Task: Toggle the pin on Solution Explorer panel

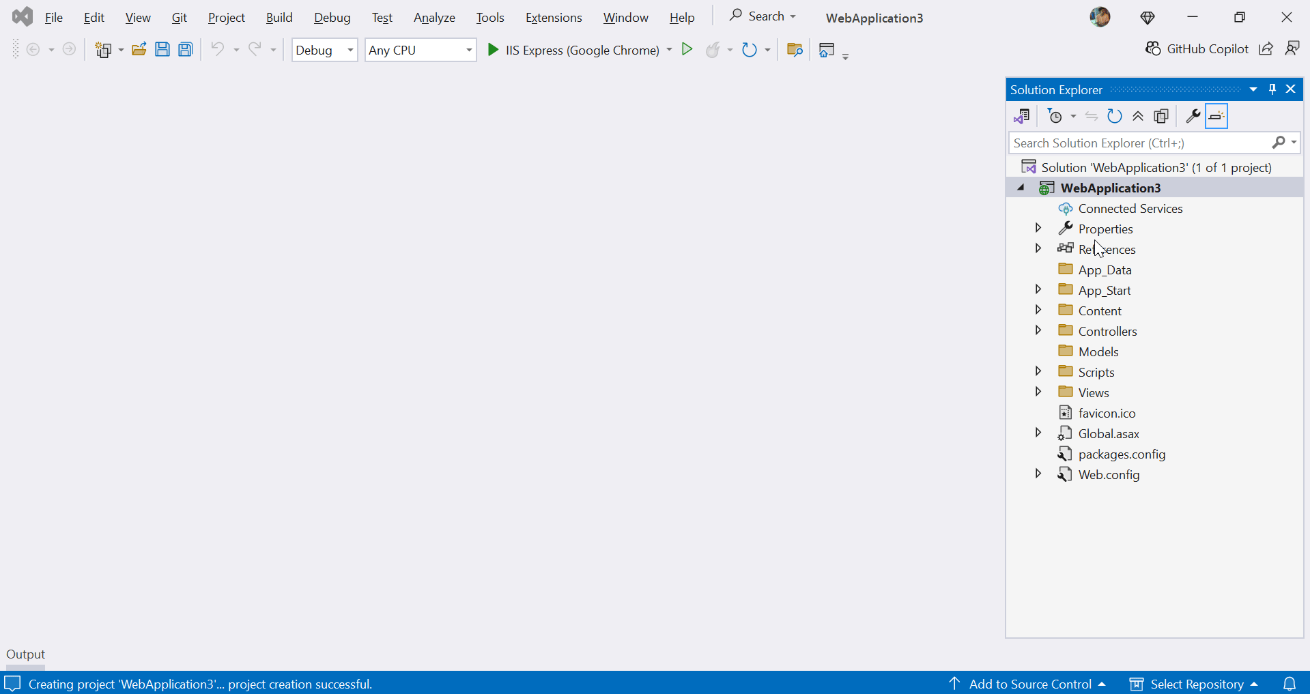Action: click(x=1272, y=89)
